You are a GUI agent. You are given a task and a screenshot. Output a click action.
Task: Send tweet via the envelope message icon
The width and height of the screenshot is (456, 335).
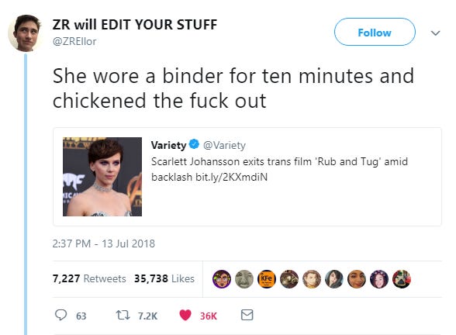pos(247,315)
